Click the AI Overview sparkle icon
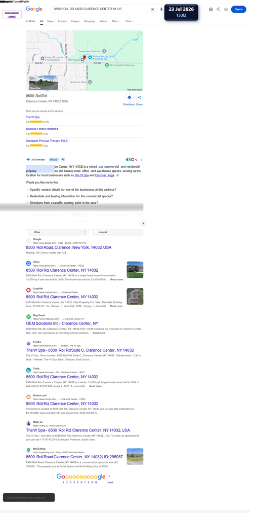 pos(28,160)
